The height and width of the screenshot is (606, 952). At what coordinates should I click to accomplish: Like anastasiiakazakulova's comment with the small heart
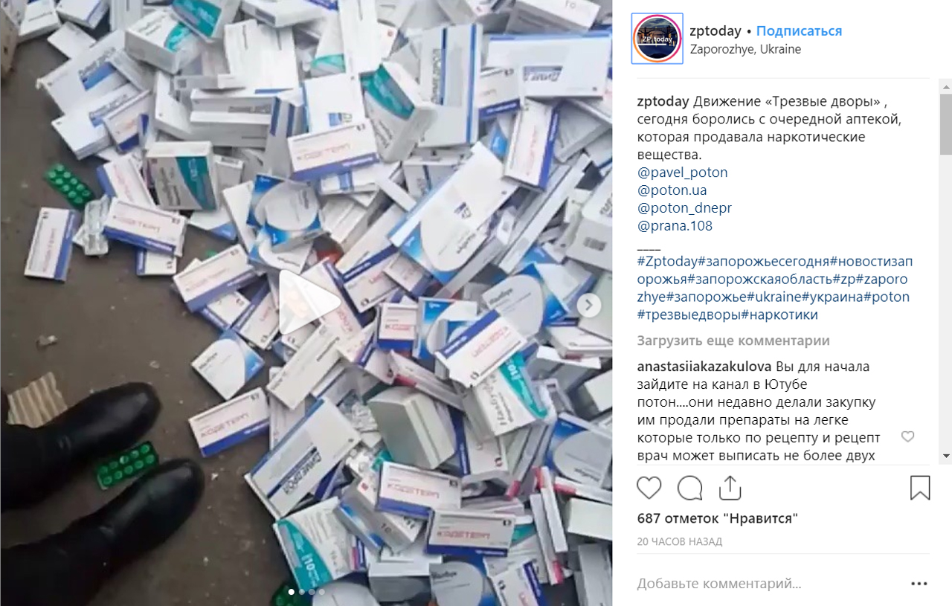(907, 436)
